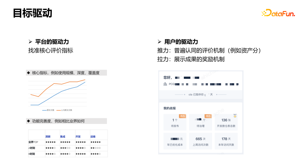Click the gold medal icon on the 136 card

pos(235,116)
